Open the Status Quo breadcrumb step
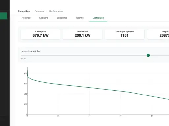Image resolution: width=169 pixels, height=126 pixels. [24, 11]
